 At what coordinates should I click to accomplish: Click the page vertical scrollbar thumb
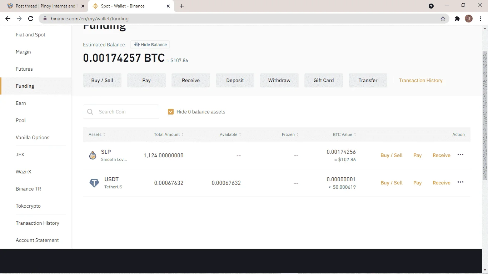click(485, 115)
